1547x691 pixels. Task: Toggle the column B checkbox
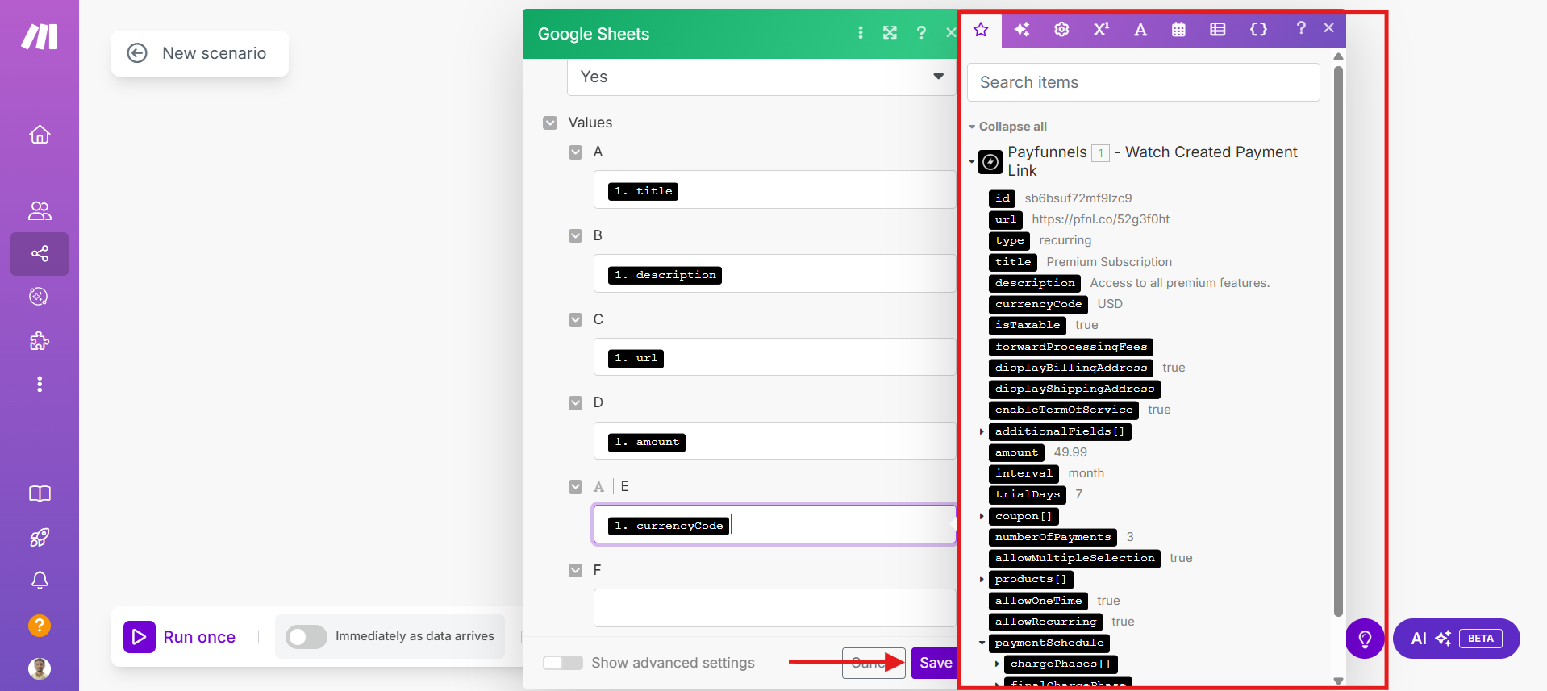click(x=575, y=236)
